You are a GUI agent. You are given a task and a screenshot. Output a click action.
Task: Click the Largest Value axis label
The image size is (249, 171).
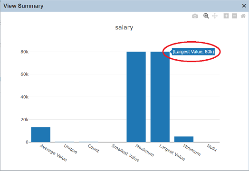[x=172, y=153]
